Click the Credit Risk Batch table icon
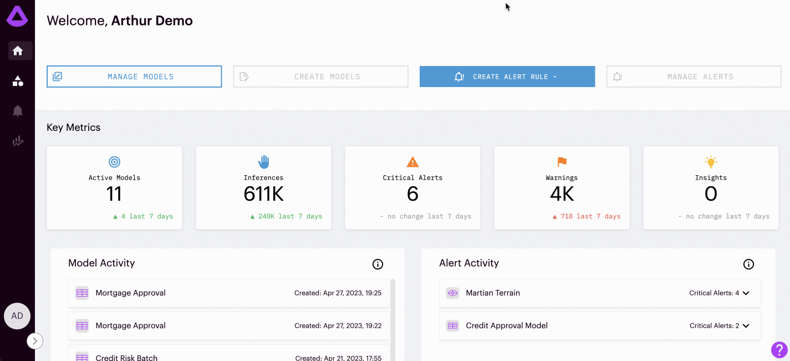790x361 pixels. click(82, 358)
